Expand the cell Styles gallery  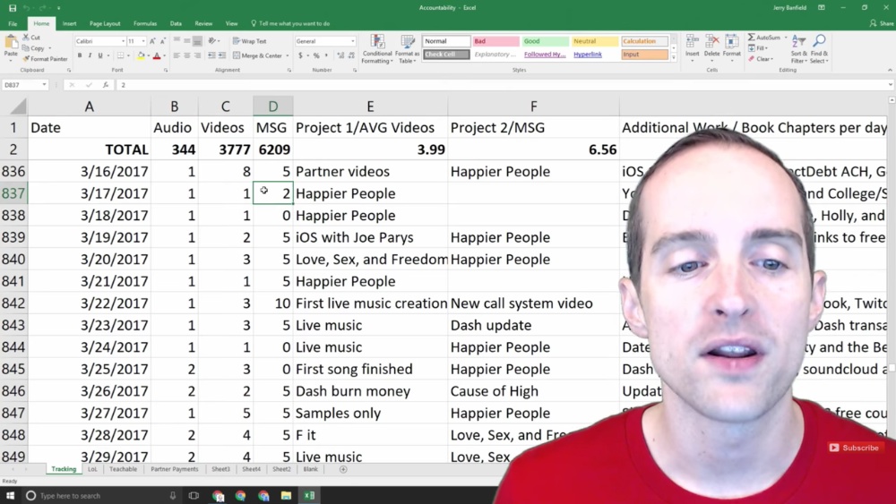tap(673, 57)
